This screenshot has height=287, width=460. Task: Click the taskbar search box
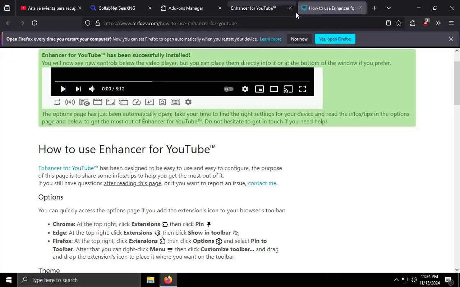tap(79, 280)
